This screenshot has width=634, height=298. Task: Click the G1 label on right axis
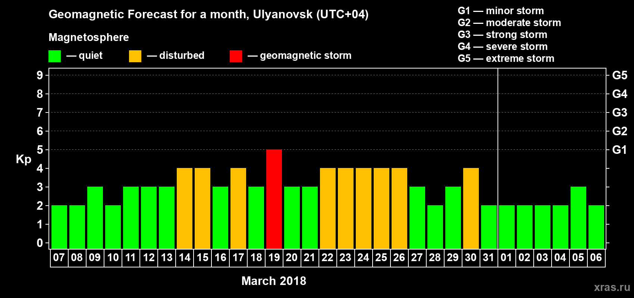(619, 150)
